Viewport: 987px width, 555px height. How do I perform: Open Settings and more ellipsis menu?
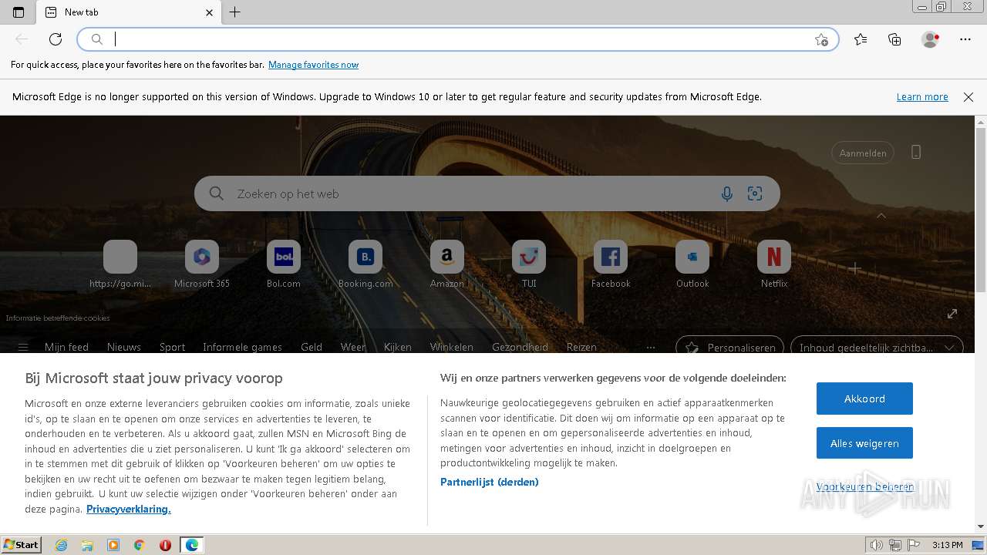pyautogui.click(x=965, y=39)
